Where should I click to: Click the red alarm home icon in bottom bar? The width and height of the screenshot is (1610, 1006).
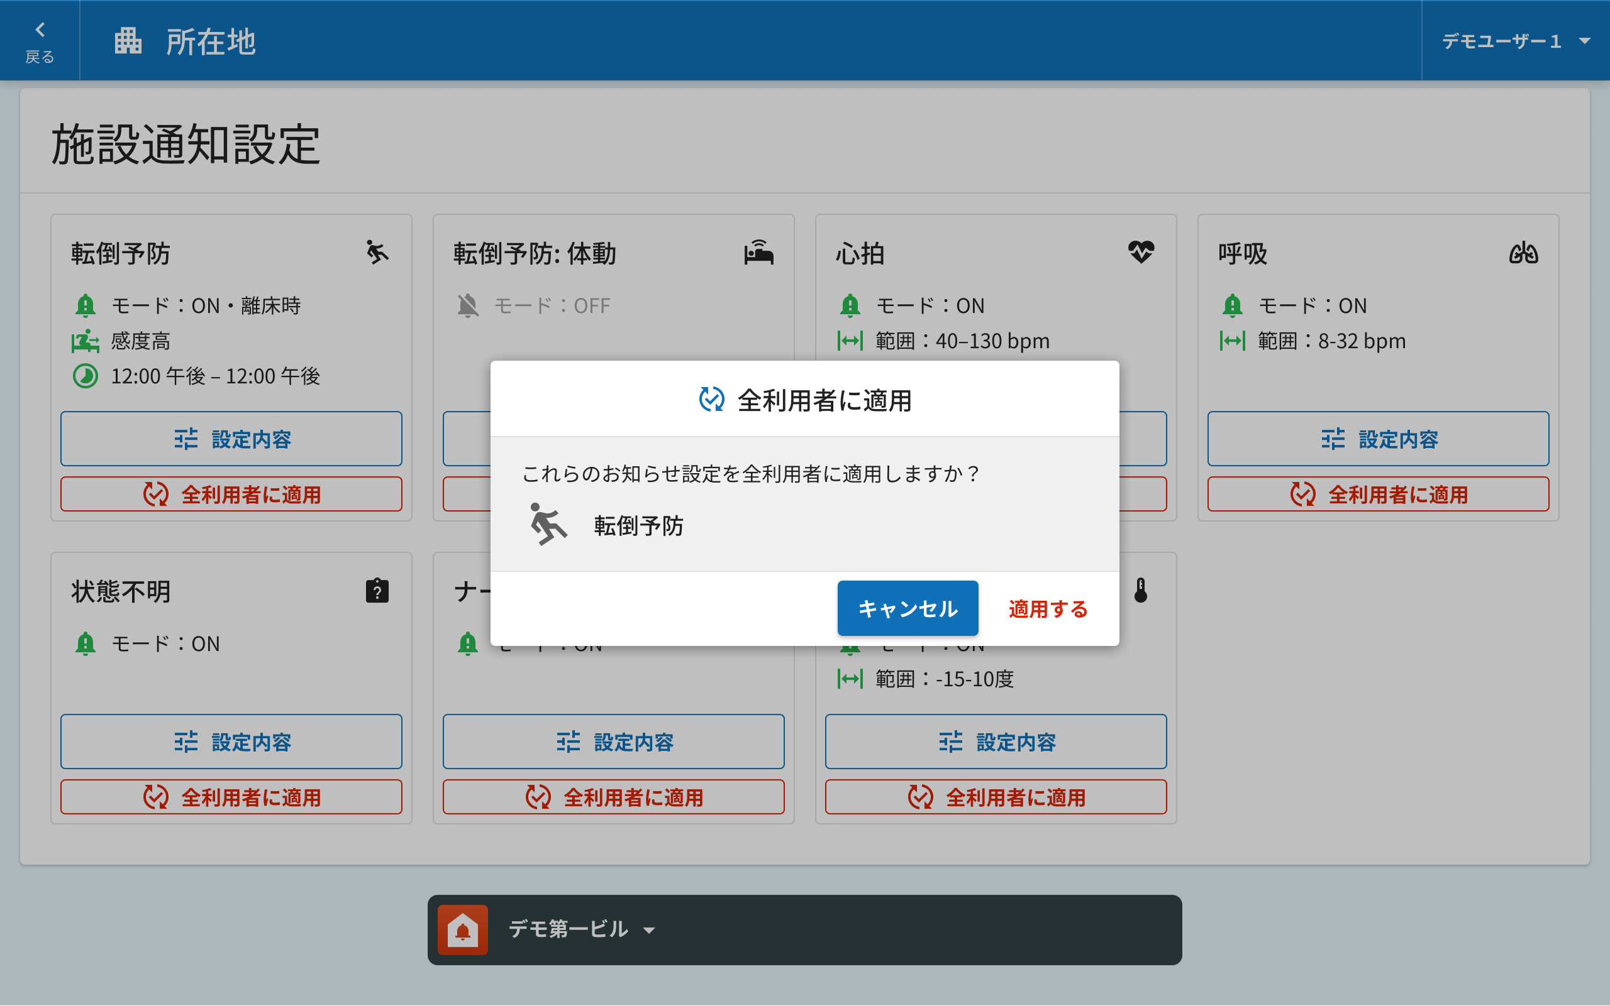pos(463,929)
